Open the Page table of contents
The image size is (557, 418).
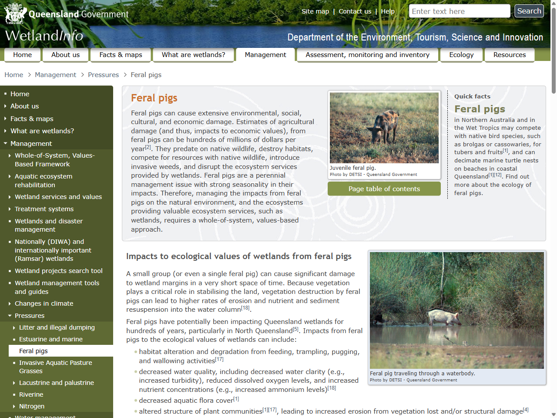pos(384,189)
